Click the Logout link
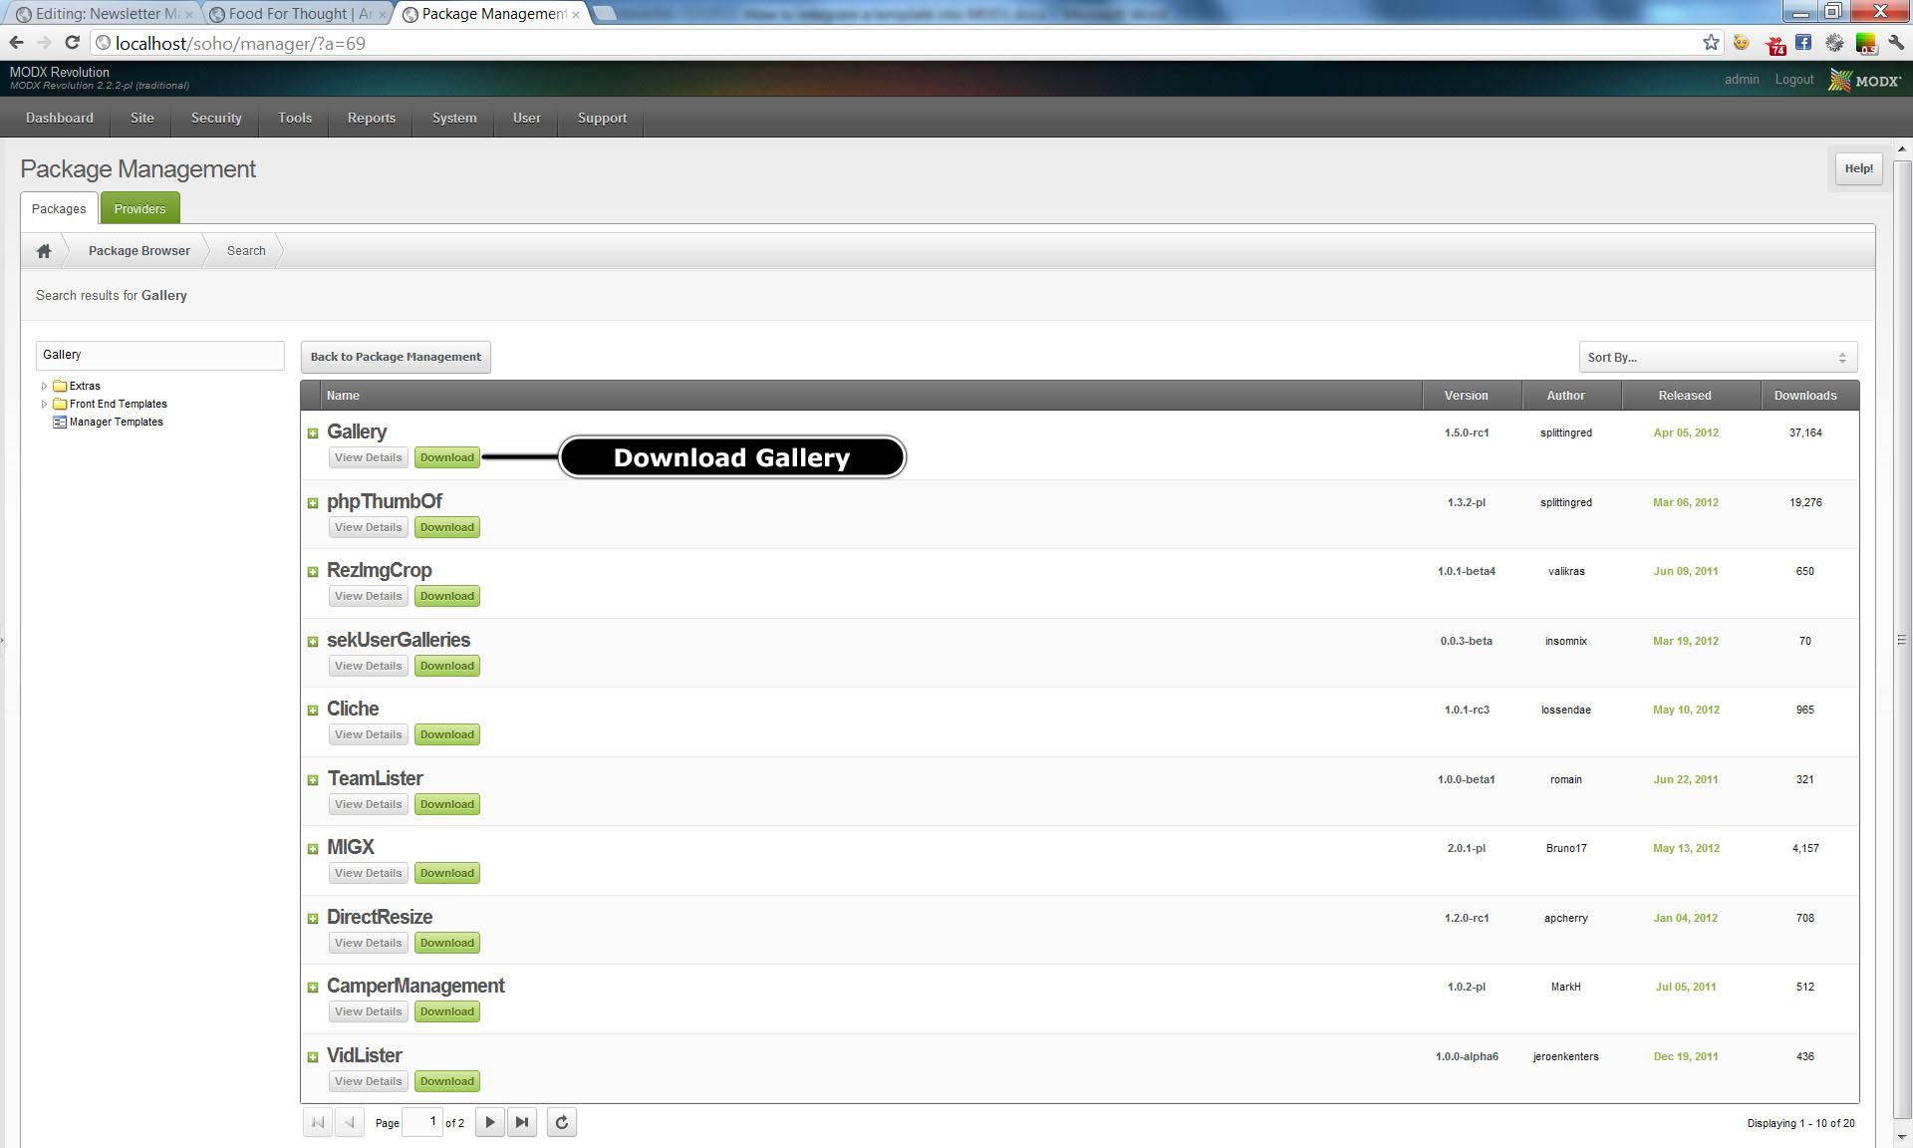This screenshot has height=1148, width=1913. coord(1793,80)
